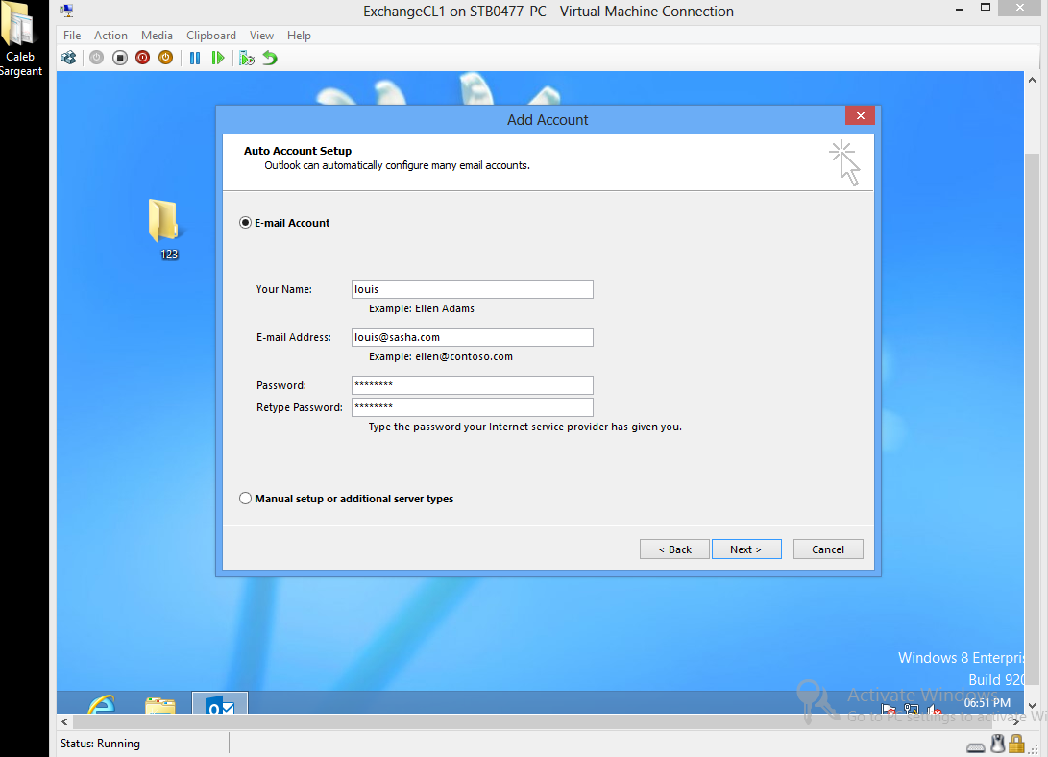1048x757 pixels.
Task: Click the green Revert arrow icon
Action: click(x=269, y=59)
